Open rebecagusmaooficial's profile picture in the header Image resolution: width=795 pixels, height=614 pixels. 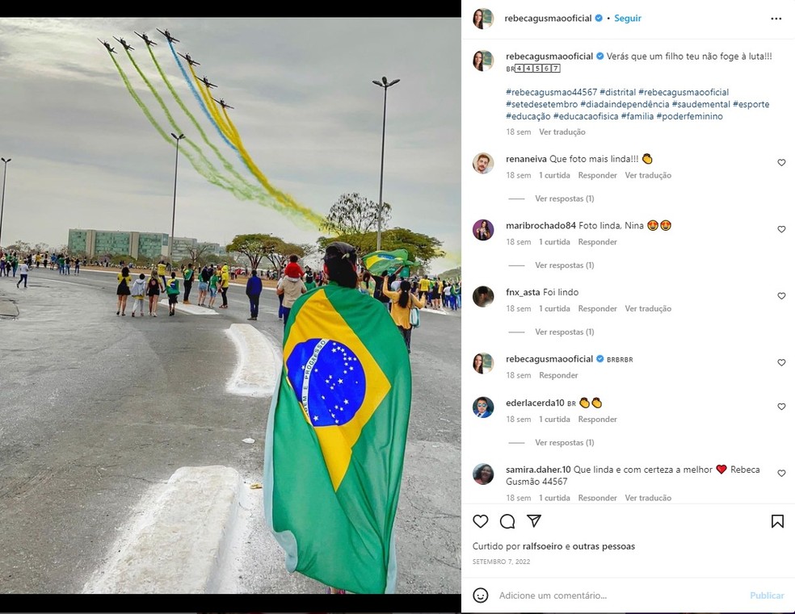[483, 19]
